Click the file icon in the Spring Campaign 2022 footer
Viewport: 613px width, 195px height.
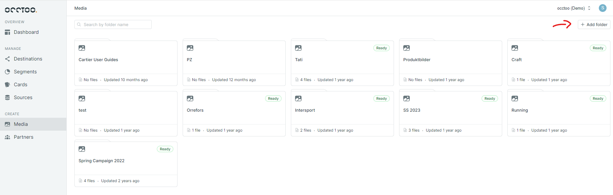pyautogui.click(x=81, y=181)
